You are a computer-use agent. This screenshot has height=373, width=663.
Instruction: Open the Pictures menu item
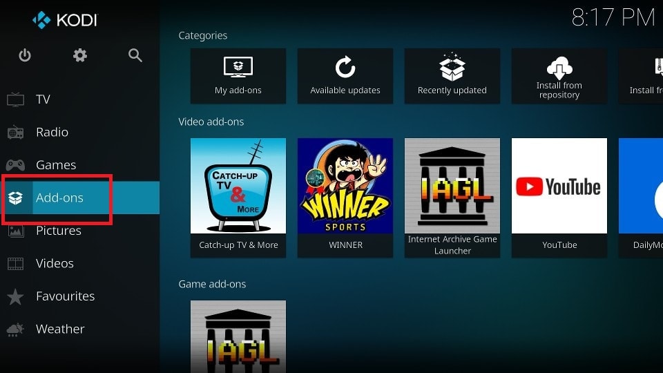[80, 231]
